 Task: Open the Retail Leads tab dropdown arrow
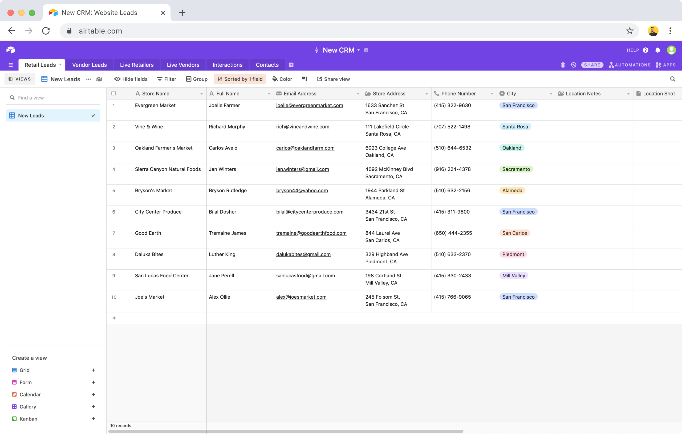pyautogui.click(x=60, y=65)
